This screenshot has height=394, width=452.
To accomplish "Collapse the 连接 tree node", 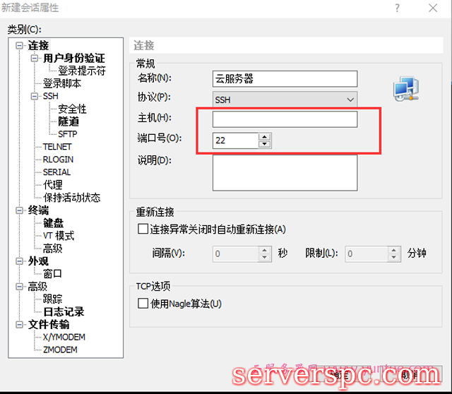I will [20, 46].
